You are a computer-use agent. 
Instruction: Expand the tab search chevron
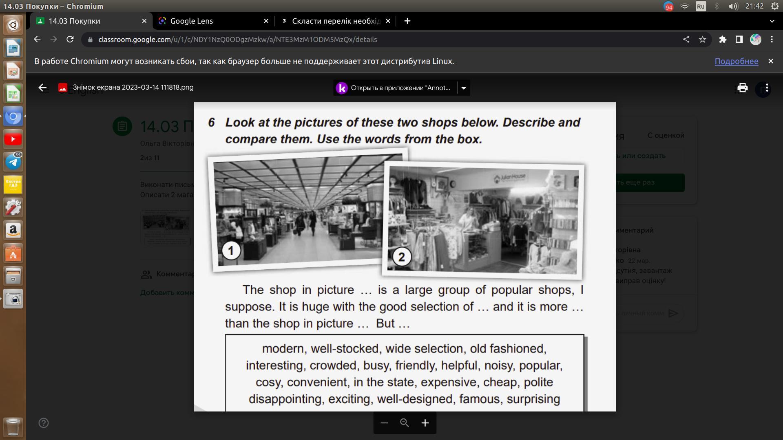click(x=772, y=21)
